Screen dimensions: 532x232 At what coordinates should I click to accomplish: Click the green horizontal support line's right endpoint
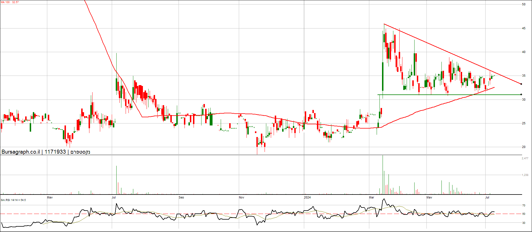tap(521, 95)
